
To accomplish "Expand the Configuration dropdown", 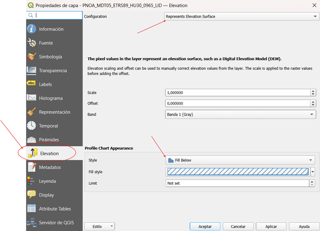I will tap(241, 17).
